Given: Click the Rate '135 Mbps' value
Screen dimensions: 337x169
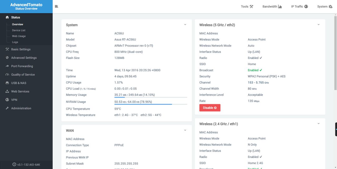Looking at the screenshot, I should click(x=254, y=101).
